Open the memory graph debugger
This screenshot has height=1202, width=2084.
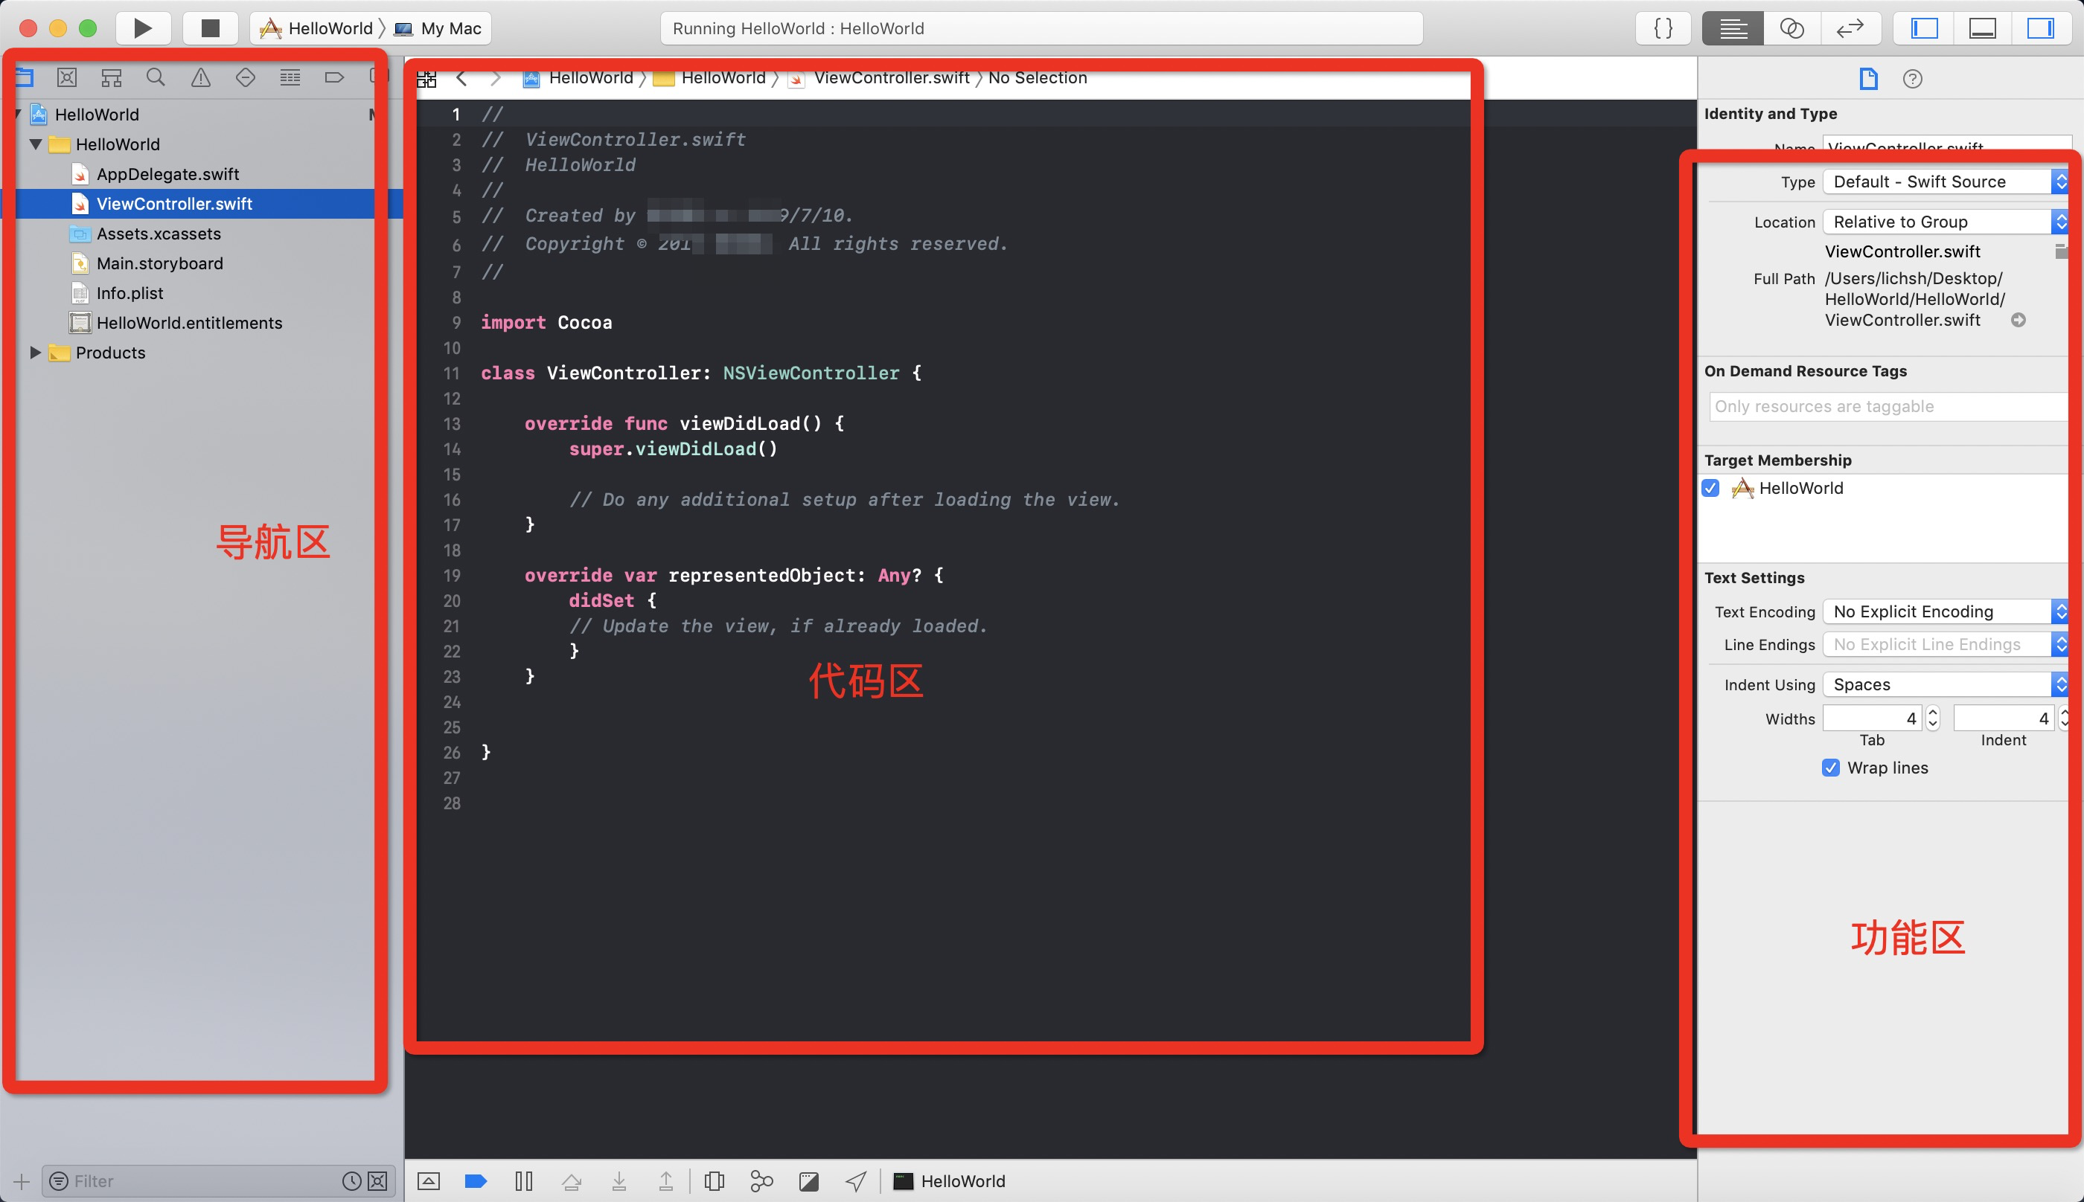(x=761, y=1181)
